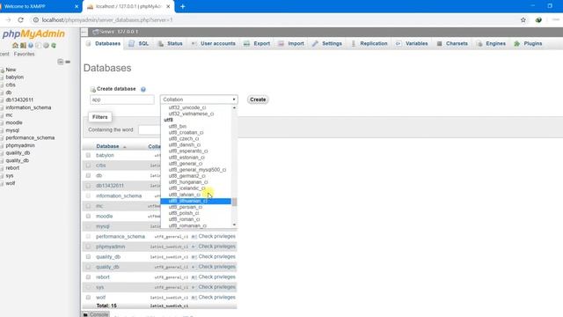This screenshot has height=317, width=563.
Task: Tick the checkbox for crbs database
Action: pos(88,166)
